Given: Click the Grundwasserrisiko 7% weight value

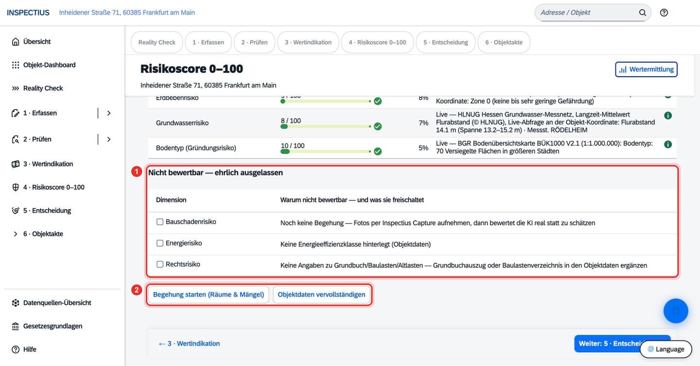Looking at the screenshot, I should pos(423,123).
